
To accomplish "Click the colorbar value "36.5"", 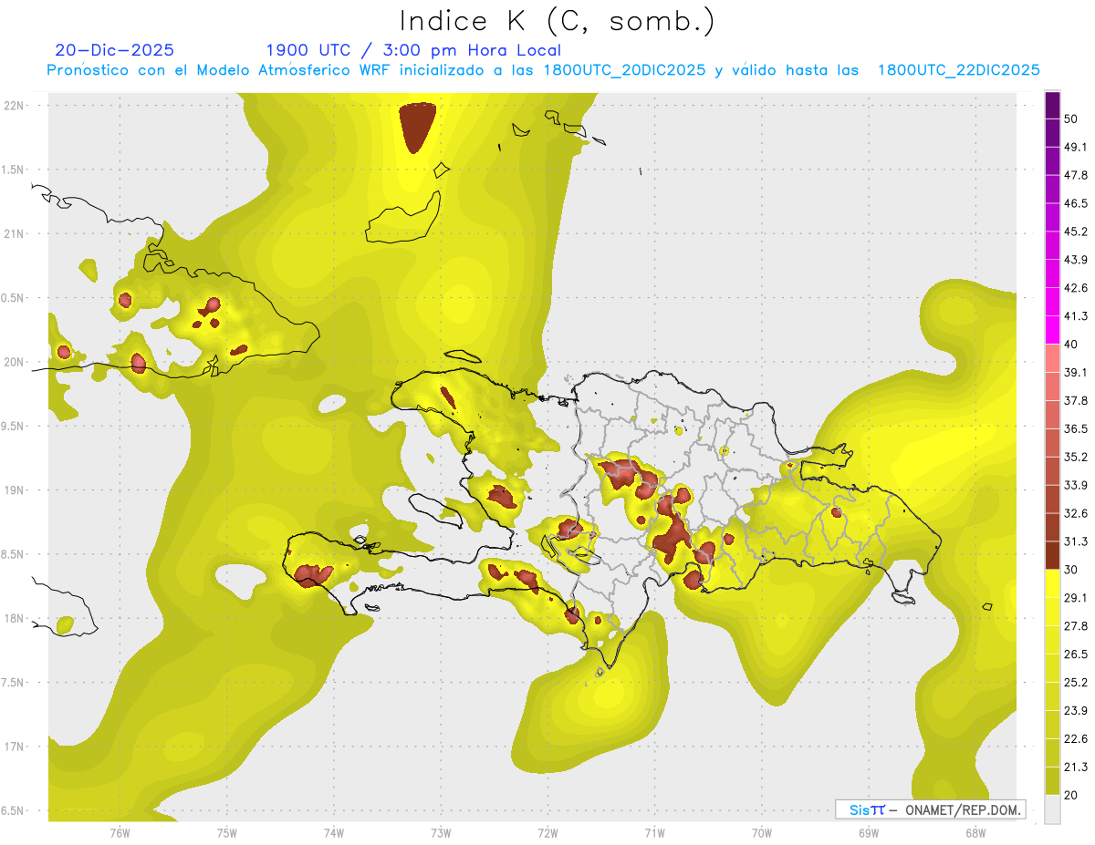I will [1076, 428].
